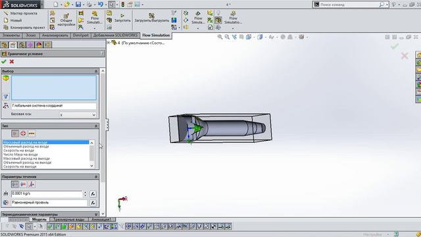
Task: Select Скорость на входе
Action: point(45,151)
